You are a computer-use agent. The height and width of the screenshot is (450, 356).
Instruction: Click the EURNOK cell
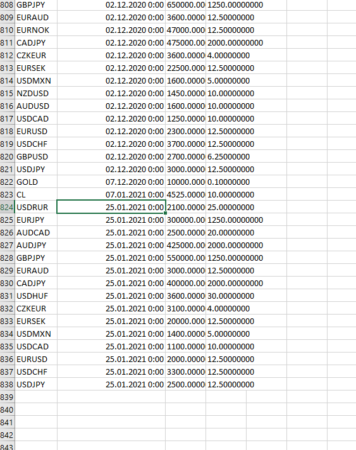click(x=36, y=30)
